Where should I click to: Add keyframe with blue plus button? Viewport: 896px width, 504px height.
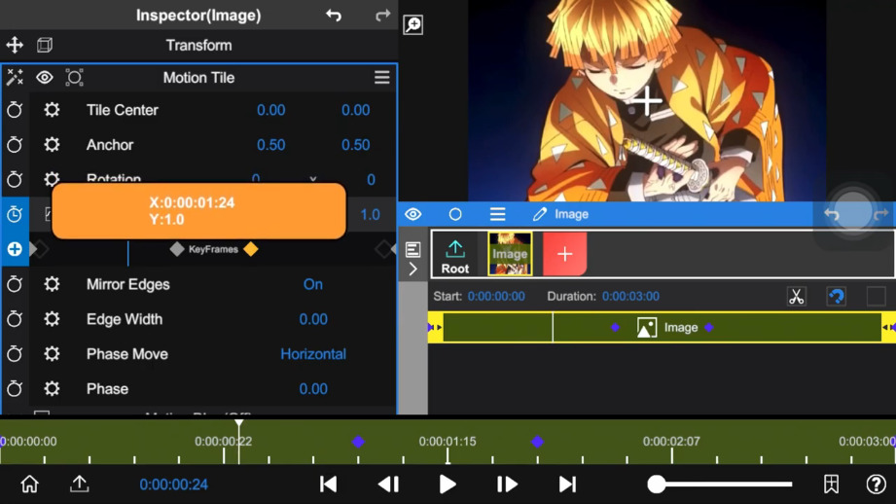click(x=15, y=249)
